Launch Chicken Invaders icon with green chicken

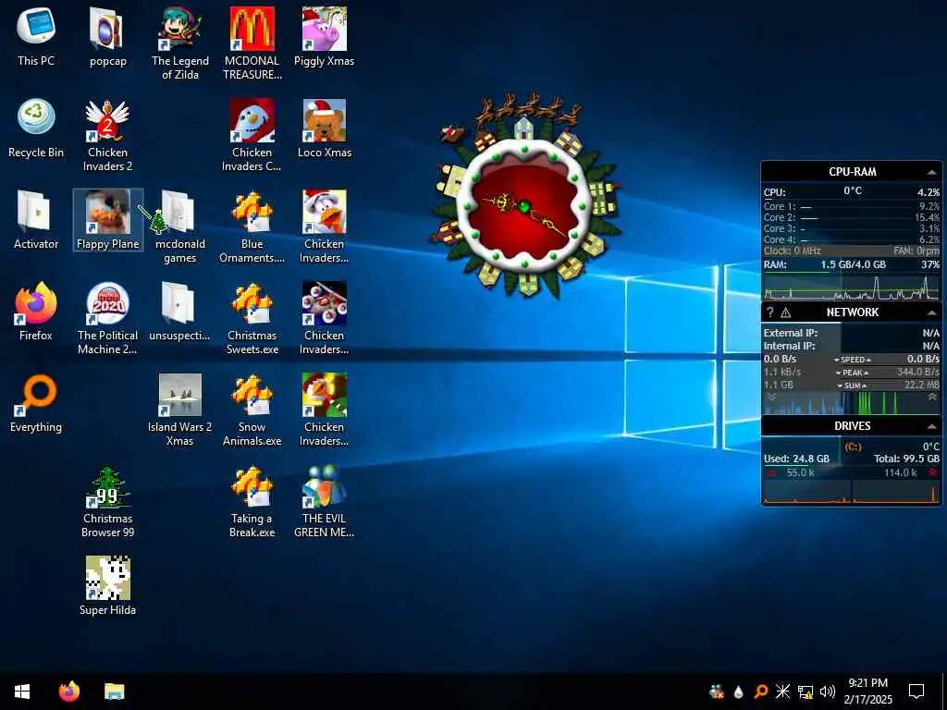click(x=325, y=410)
